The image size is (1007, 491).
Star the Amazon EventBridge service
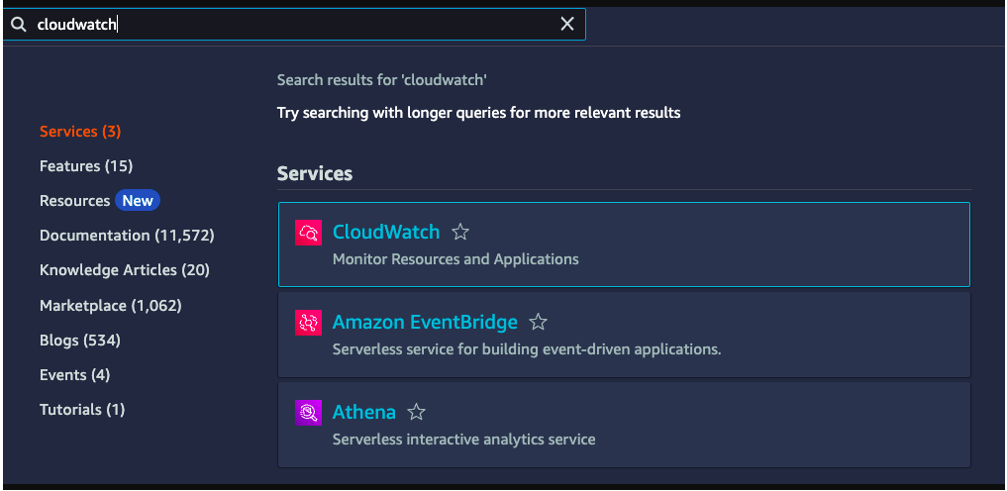coord(538,323)
